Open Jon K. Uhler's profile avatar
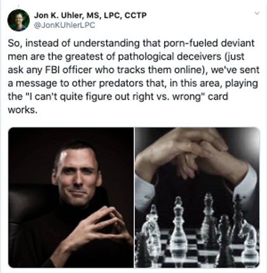 pyautogui.click(x=18, y=20)
